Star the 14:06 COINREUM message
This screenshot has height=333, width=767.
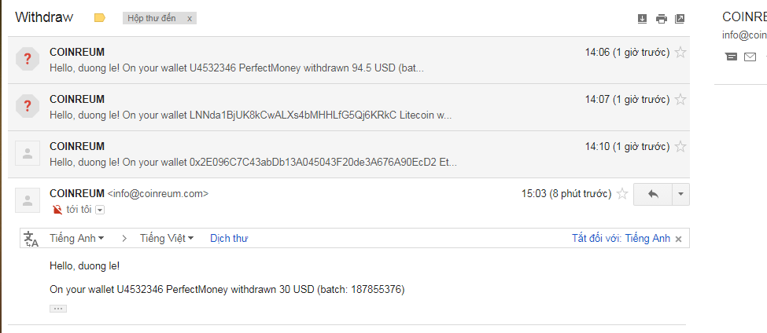click(x=681, y=53)
